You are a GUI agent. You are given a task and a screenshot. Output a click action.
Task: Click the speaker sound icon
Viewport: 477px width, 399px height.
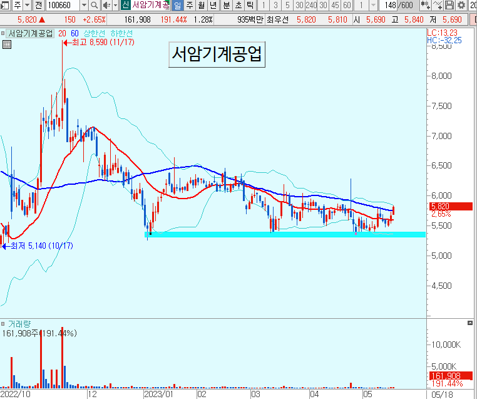[x=106, y=5]
